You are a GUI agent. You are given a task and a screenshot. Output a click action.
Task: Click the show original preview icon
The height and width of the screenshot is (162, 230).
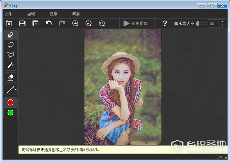pyautogui.click(x=36, y=24)
